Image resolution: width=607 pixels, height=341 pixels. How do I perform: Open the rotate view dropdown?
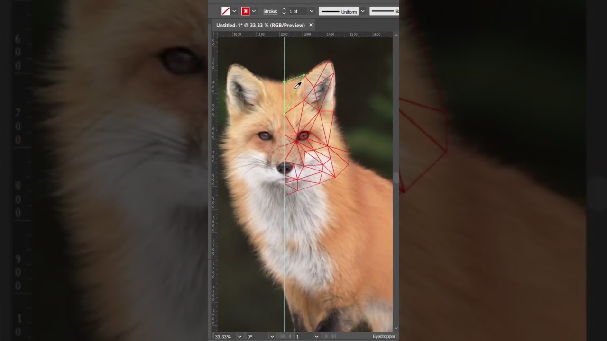click(x=272, y=336)
